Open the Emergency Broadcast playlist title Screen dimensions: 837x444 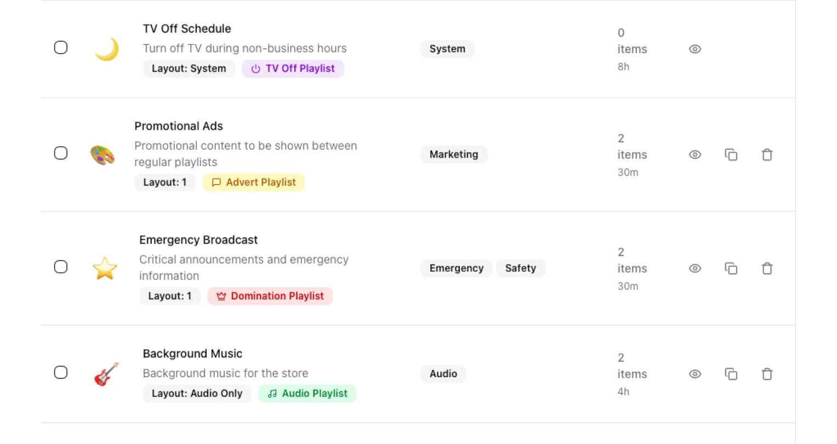(198, 240)
